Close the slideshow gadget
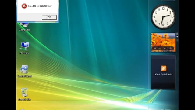Image resolution: width=195 pixels, height=110 pixels. (x=177, y=34)
